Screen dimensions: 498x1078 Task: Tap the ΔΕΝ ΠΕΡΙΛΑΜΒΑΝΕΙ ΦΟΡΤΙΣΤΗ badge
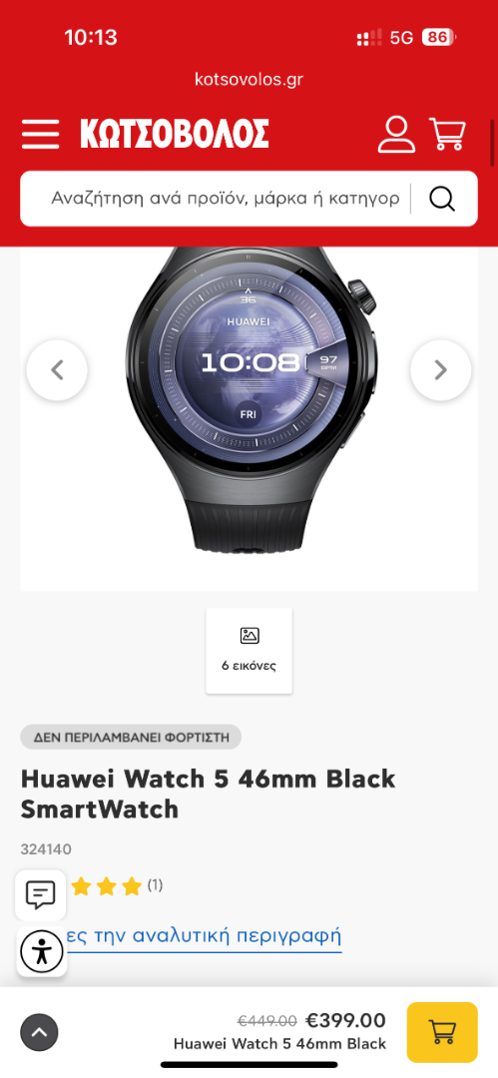click(x=131, y=737)
